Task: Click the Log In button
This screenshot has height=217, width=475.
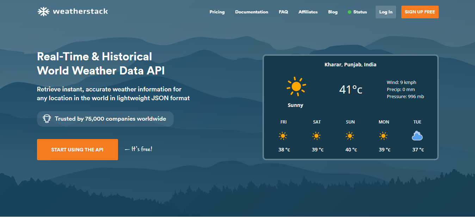Action: (386, 12)
